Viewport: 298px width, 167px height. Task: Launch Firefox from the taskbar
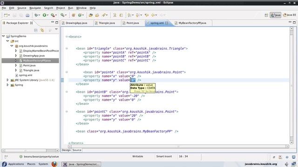pos(54,164)
